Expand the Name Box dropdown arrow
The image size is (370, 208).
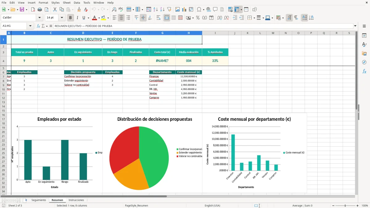tap(30, 26)
